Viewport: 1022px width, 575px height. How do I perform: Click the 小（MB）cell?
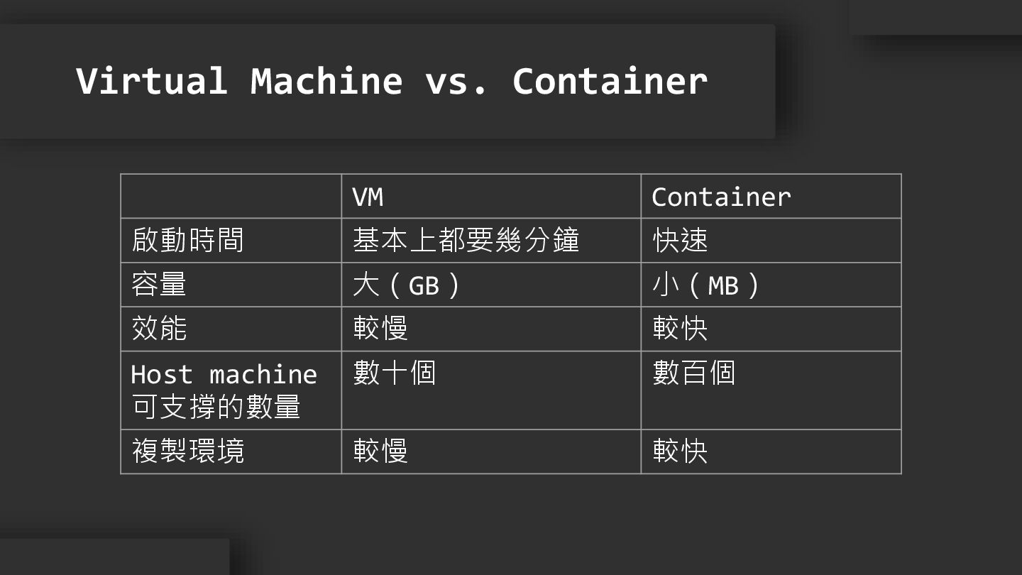(x=707, y=285)
